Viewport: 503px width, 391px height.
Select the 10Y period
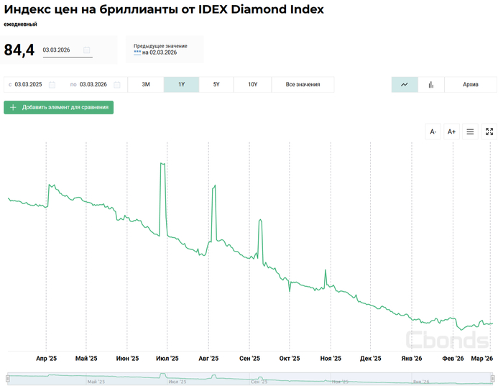click(x=253, y=85)
